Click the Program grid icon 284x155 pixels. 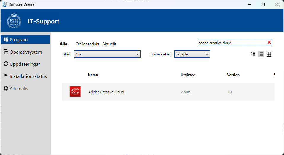[x=6, y=39]
